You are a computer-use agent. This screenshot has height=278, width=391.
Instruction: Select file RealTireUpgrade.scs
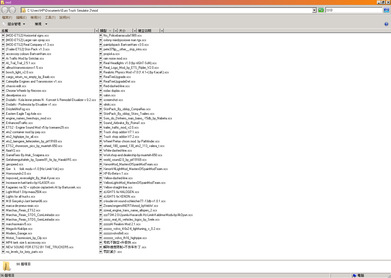[x=117, y=77]
